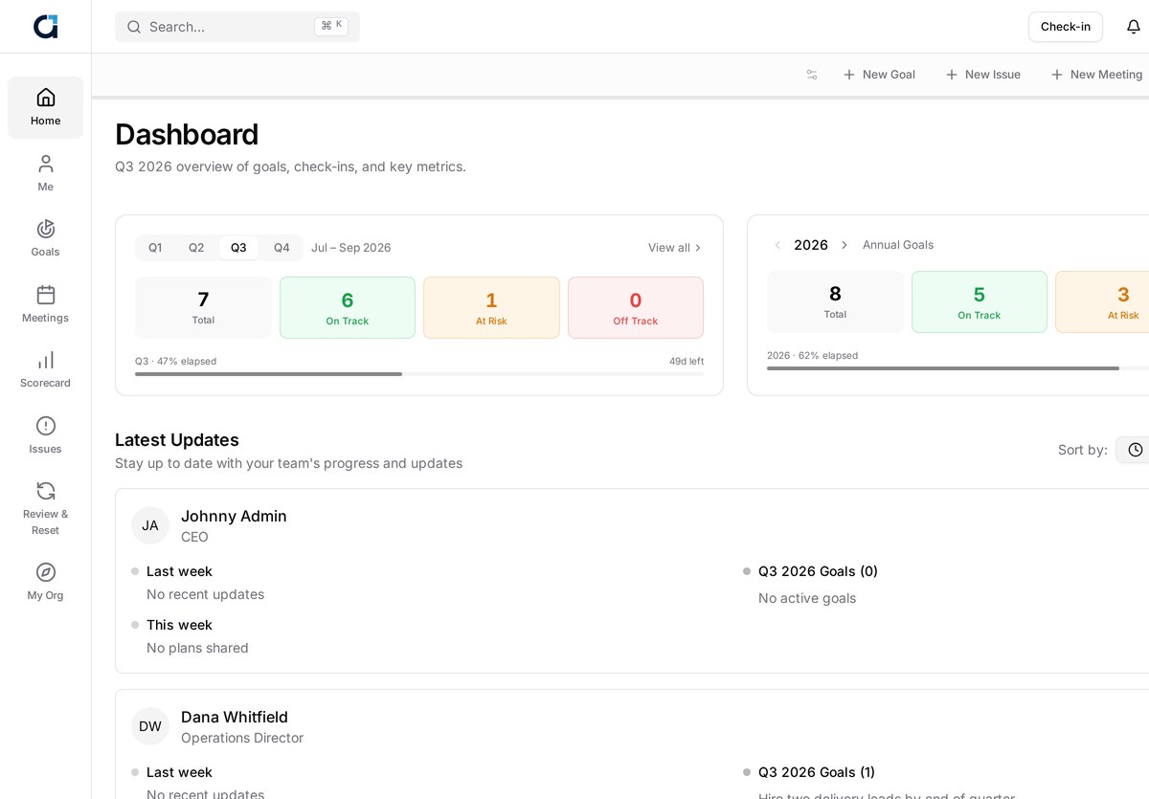This screenshot has width=1149, height=799.
Task: Switch to the Q2 quarter tab
Action: pyautogui.click(x=196, y=248)
